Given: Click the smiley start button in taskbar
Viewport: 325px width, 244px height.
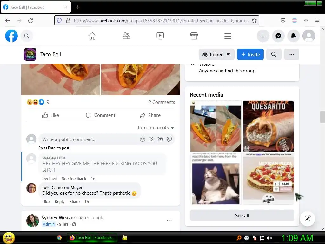Looking at the screenshot, I should coord(9,238).
